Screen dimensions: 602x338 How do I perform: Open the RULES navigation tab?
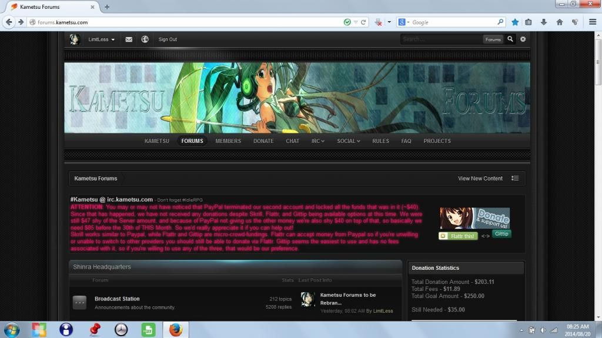380,141
